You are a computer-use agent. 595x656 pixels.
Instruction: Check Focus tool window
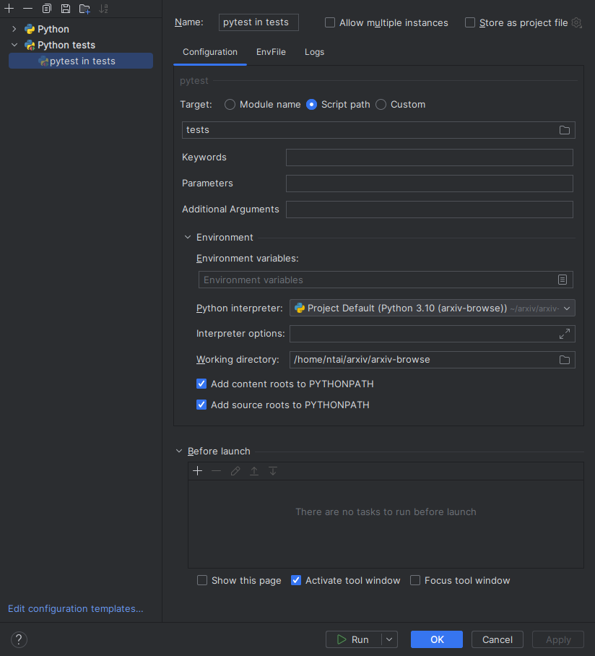click(x=415, y=580)
